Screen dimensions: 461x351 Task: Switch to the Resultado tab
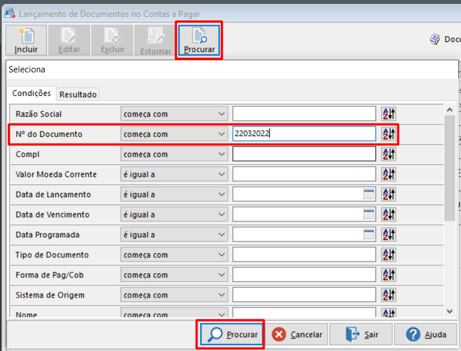78,94
